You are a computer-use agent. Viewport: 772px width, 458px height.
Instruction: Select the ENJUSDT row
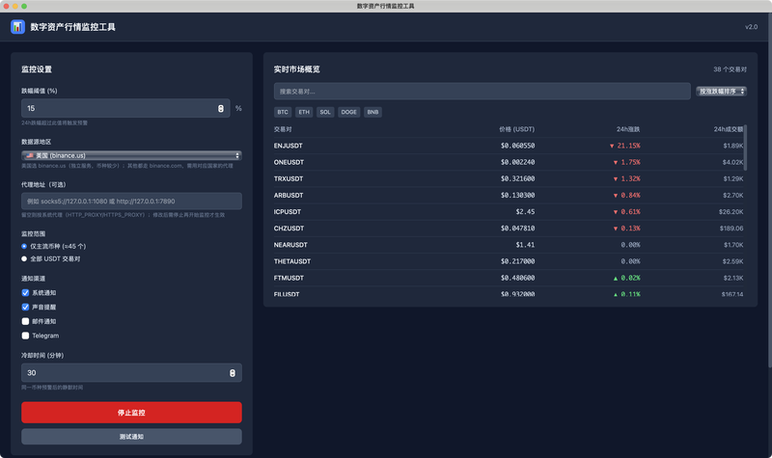click(x=509, y=146)
